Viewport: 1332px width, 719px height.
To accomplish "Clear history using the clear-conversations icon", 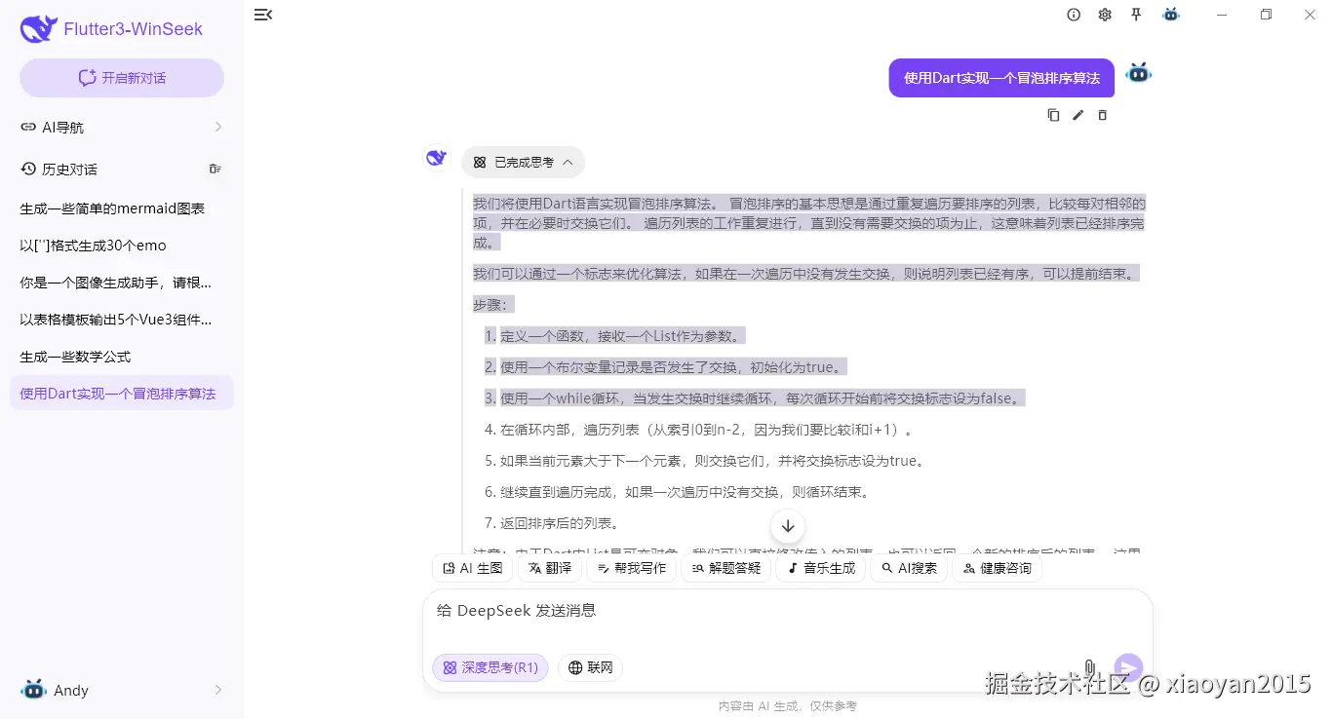I will click(x=215, y=168).
